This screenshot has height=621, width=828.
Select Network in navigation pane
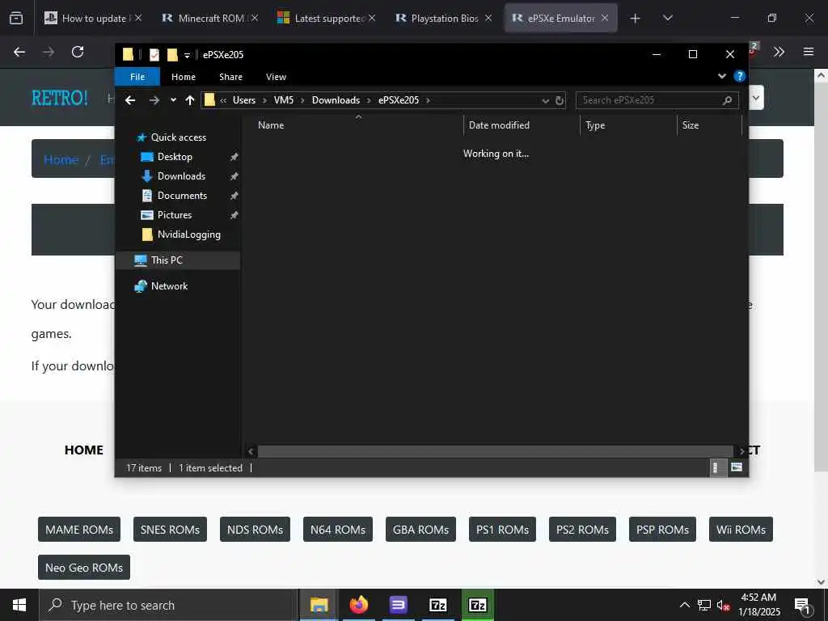169,286
